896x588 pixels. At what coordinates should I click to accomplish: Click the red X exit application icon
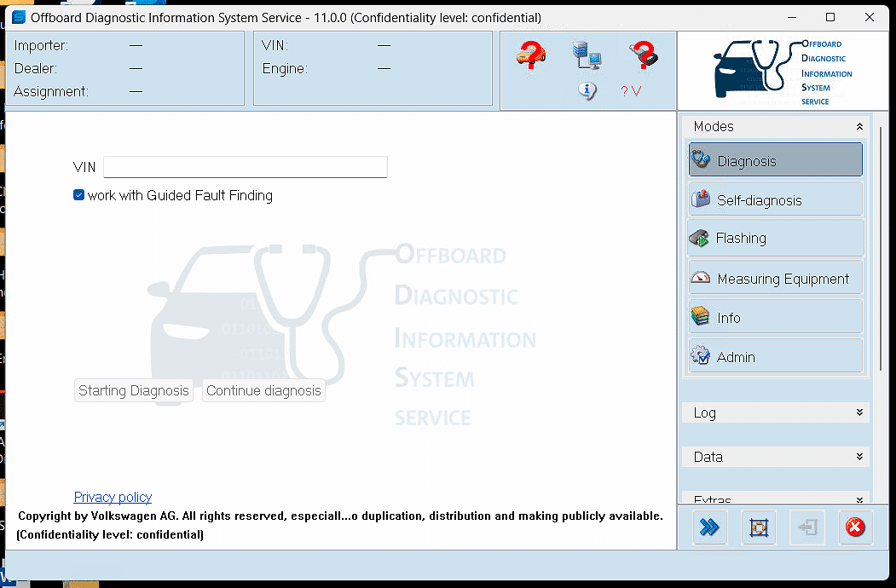(x=855, y=527)
